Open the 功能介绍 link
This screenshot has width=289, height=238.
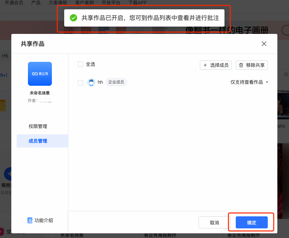pyautogui.click(x=44, y=220)
